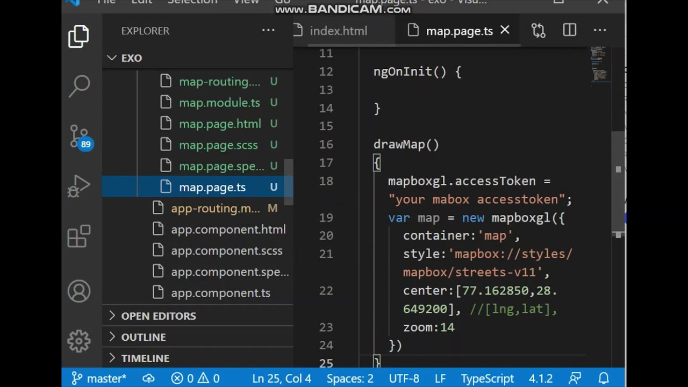The image size is (688, 387).
Task: Close the map.page.ts editor tab
Action: (x=505, y=31)
